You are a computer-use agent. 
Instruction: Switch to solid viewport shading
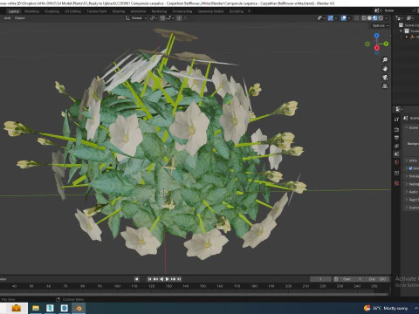pyautogui.click(x=369, y=18)
